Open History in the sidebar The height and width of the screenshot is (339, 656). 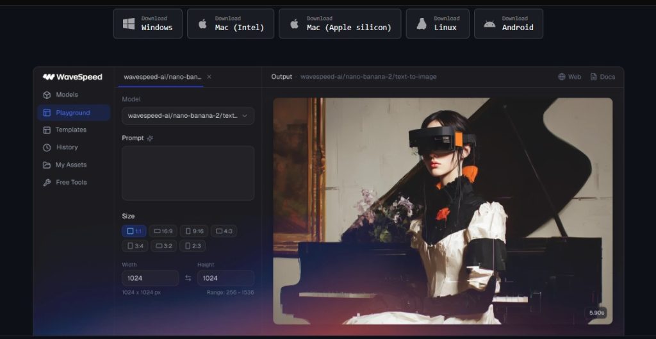click(x=73, y=147)
